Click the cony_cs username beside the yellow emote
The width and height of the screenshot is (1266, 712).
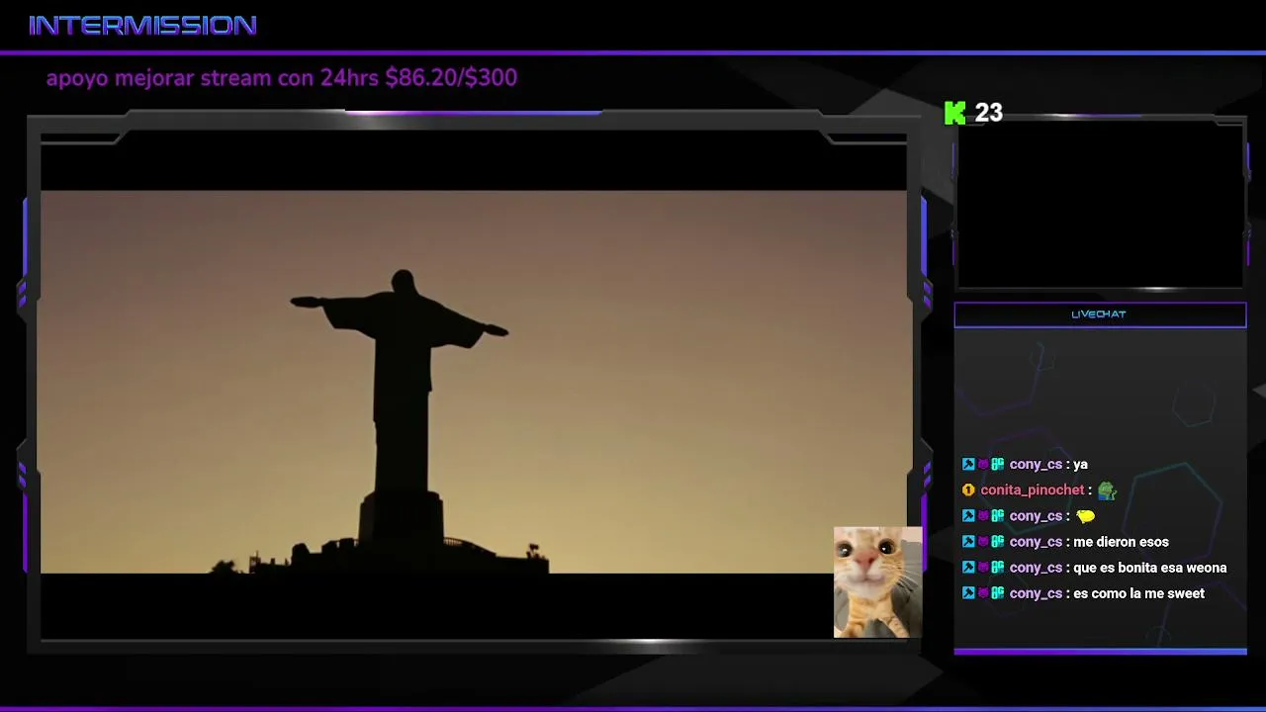click(x=1036, y=516)
